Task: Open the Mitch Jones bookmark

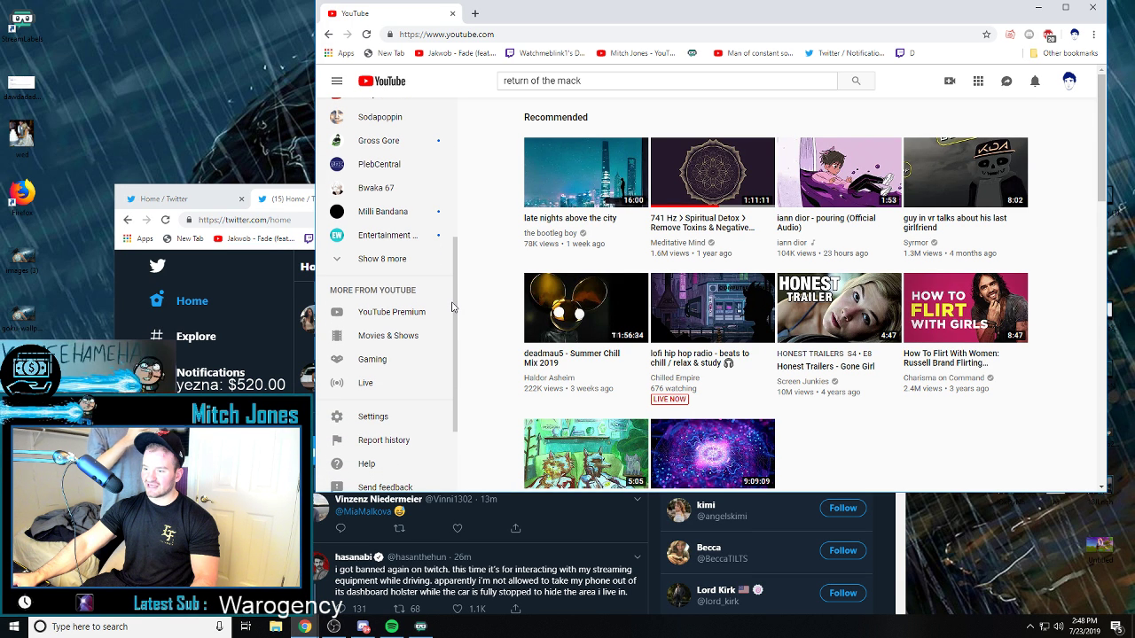Action: click(636, 53)
